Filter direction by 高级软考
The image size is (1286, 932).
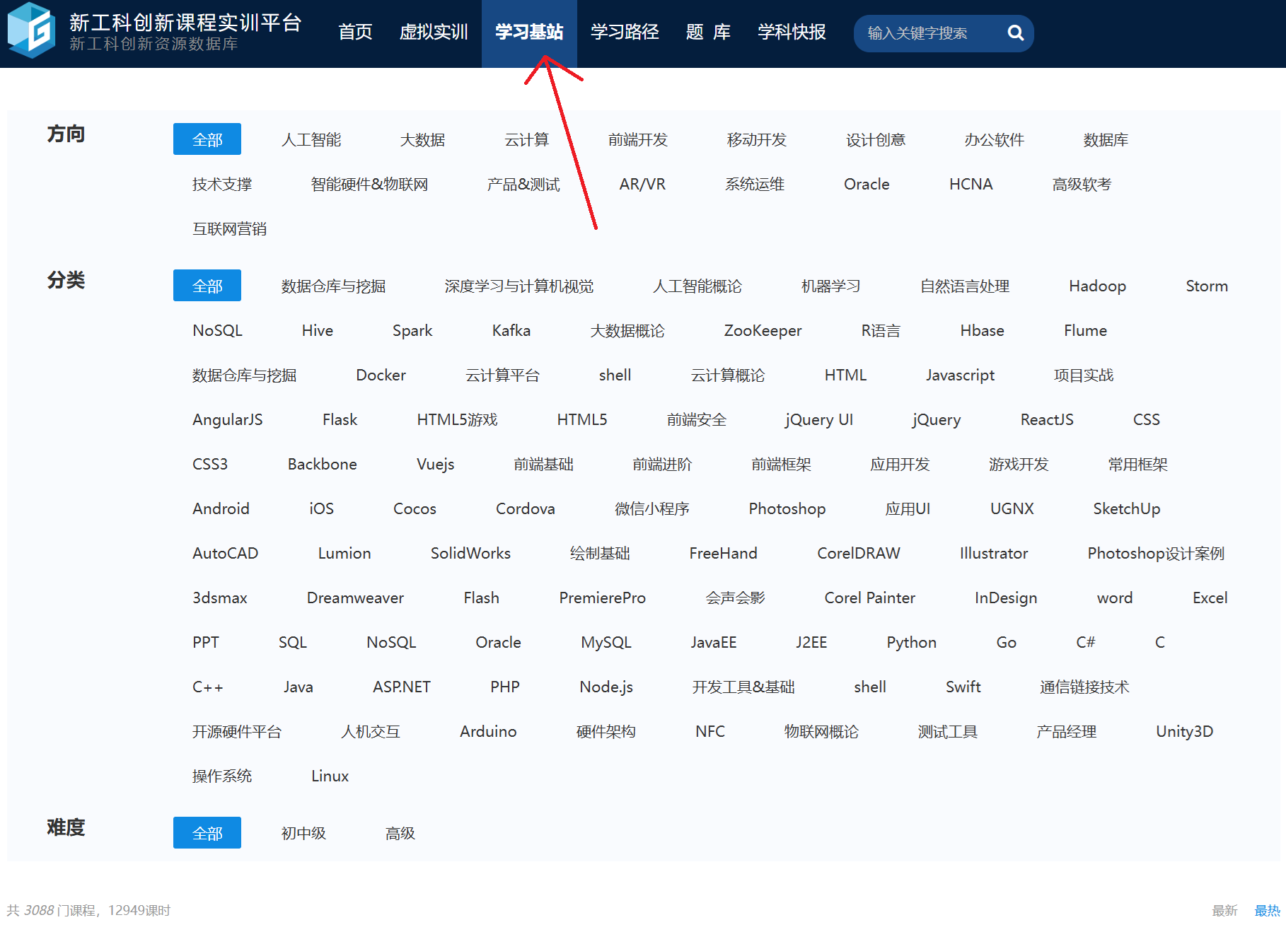pyautogui.click(x=1082, y=184)
